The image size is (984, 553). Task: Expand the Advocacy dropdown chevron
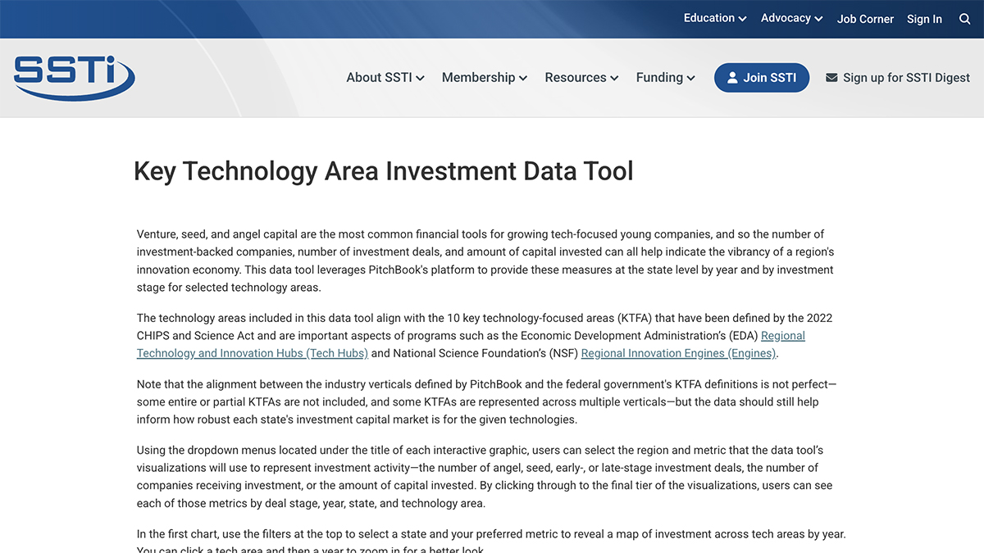click(818, 19)
